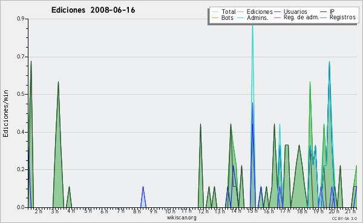Click the CC BY-SA 3.0 license text
The image size is (363, 223).
[x=344, y=218]
